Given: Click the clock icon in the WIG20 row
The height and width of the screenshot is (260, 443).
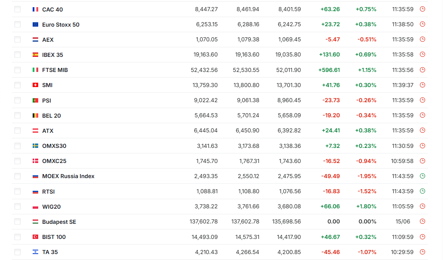Looking at the screenshot, I should 422,206.
